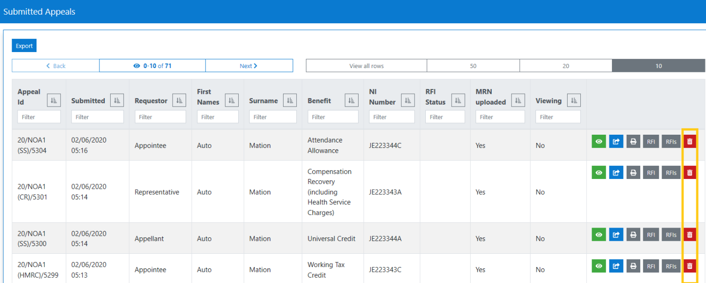Viewport: 706px width, 283px height.
Task: Open share icon for appeal ending 5301
Action: point(616,173)
